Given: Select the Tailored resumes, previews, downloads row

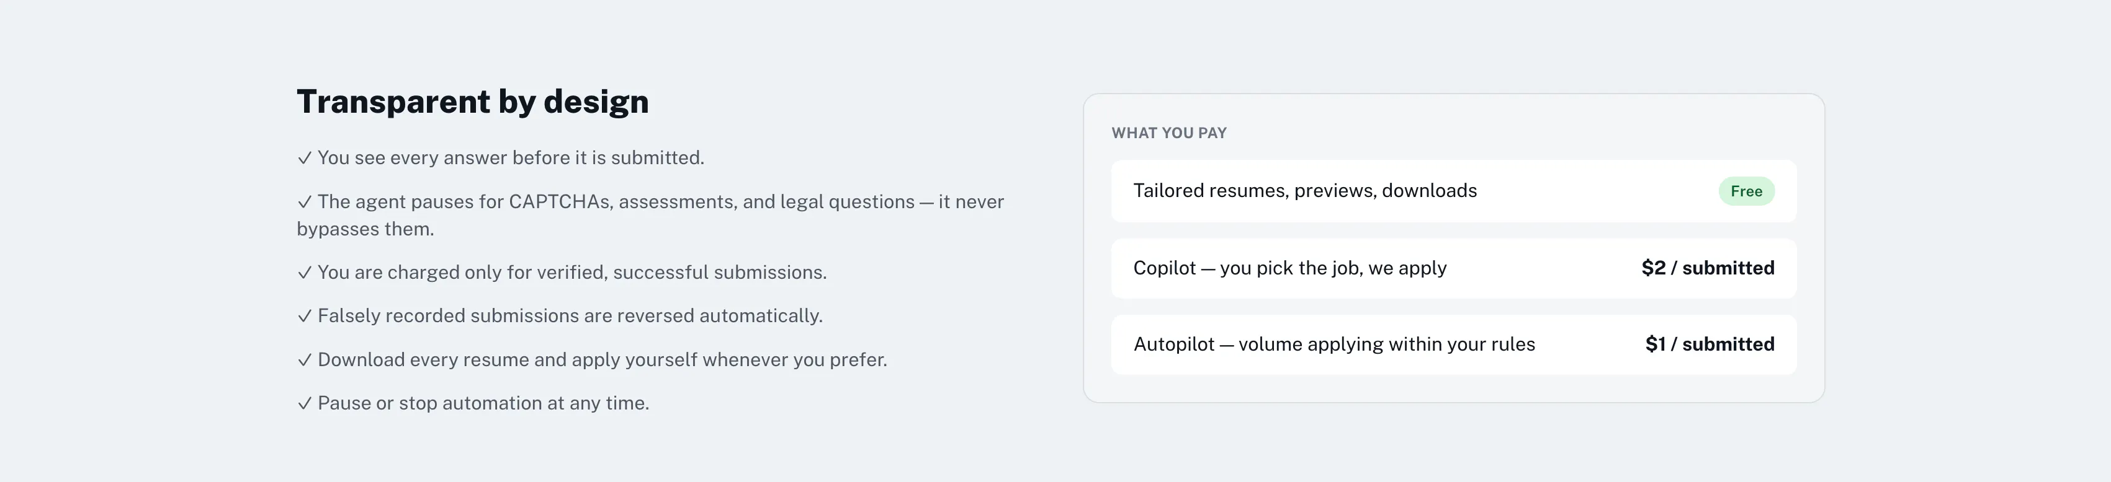Looking at the screenshot, I should [1454, 191].
